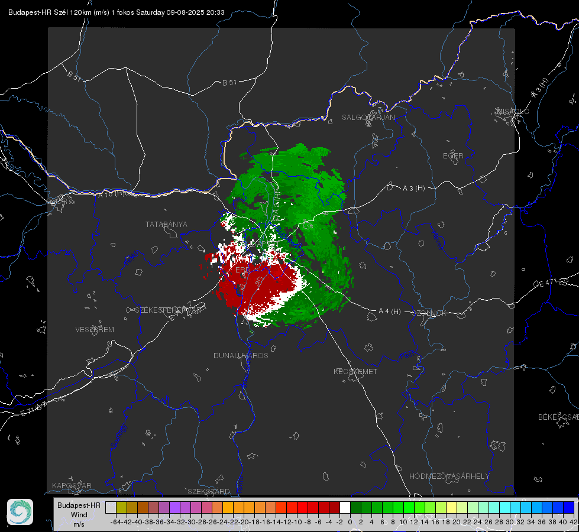Click the swirl logo icon beside legend

pyautogui.click(x=20, y=512)
